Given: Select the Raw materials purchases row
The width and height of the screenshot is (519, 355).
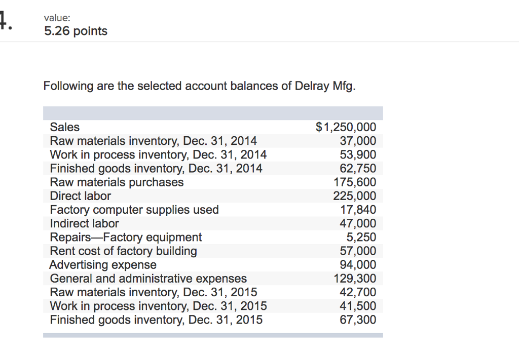Looking at the screenshot, I should tap(117, 182).
